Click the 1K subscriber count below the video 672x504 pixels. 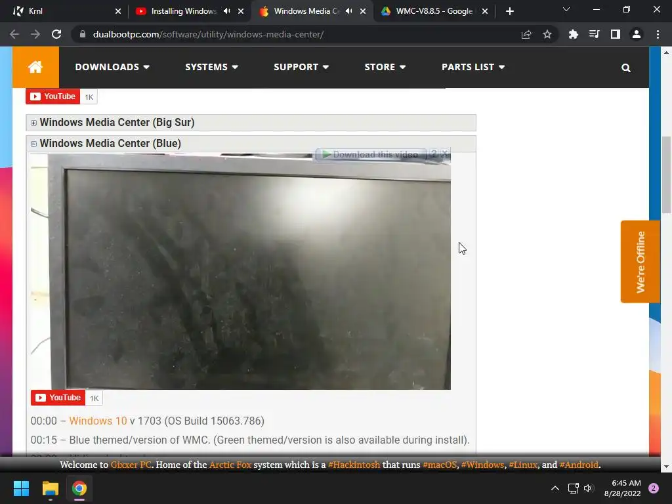(94, 398)
